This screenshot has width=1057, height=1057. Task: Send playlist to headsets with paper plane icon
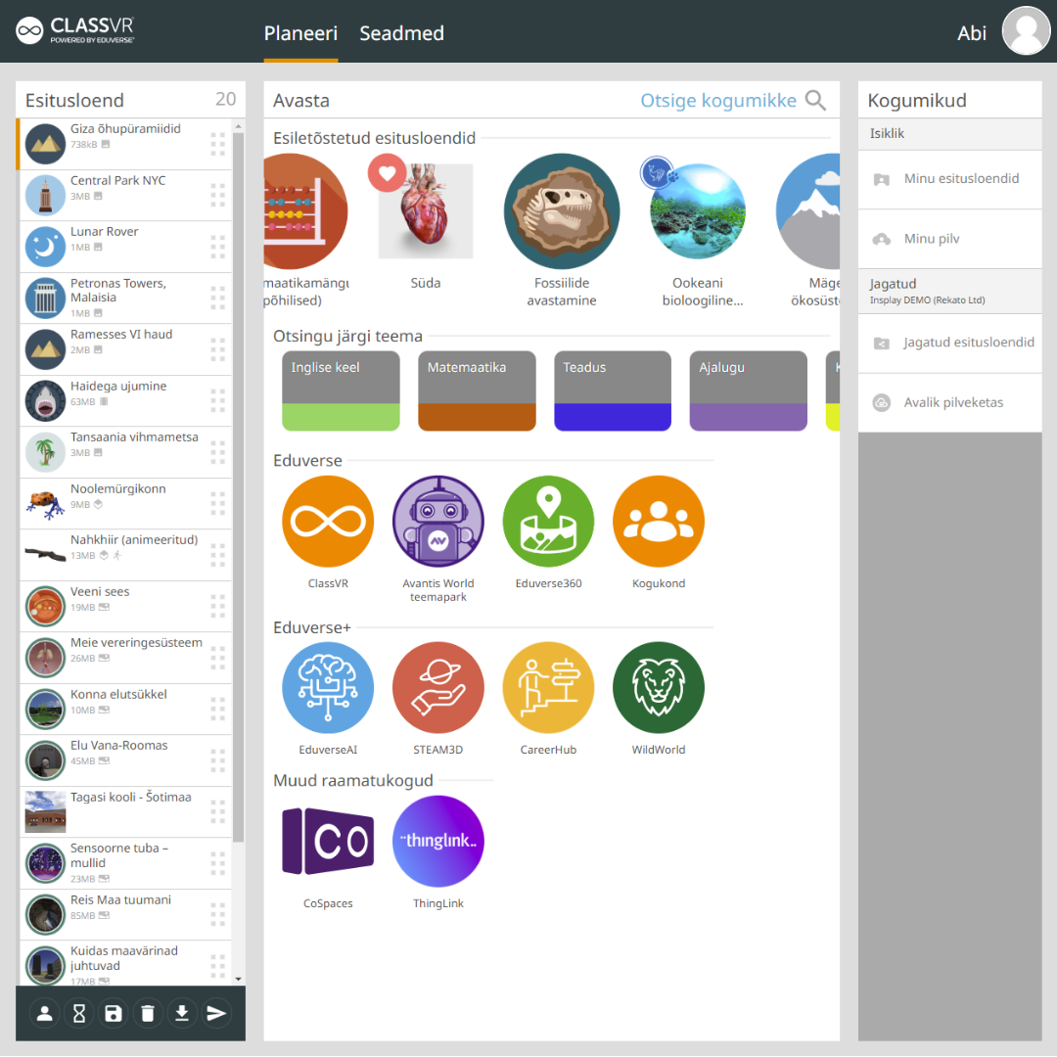click(x=216, y=1013)
